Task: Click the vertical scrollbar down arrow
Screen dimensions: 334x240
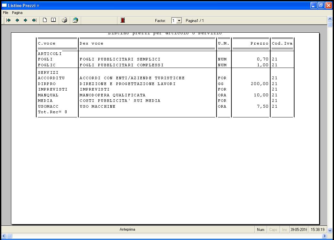Action: point(330,230)
